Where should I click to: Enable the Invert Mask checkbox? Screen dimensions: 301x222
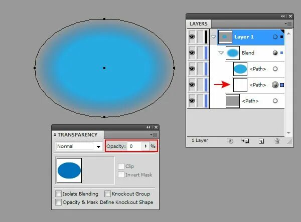pos(121,174)
